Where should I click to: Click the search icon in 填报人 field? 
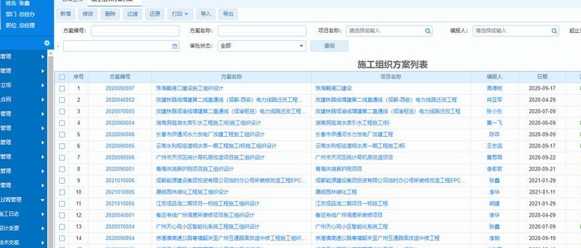pyautogui.click(x=555, y=31)
